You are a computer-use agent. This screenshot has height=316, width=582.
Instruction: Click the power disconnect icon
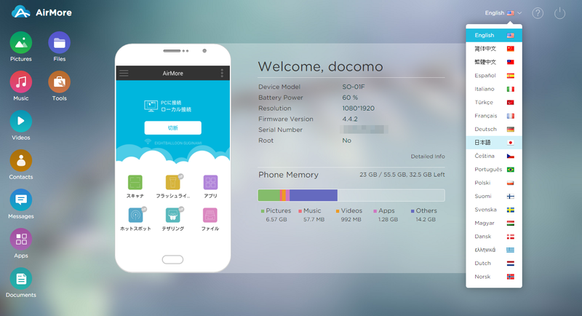[559, 13]
